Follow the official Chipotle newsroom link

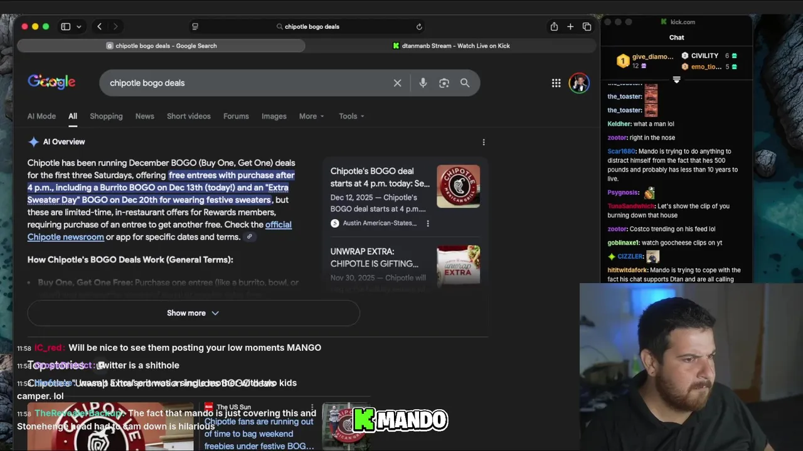159,231
